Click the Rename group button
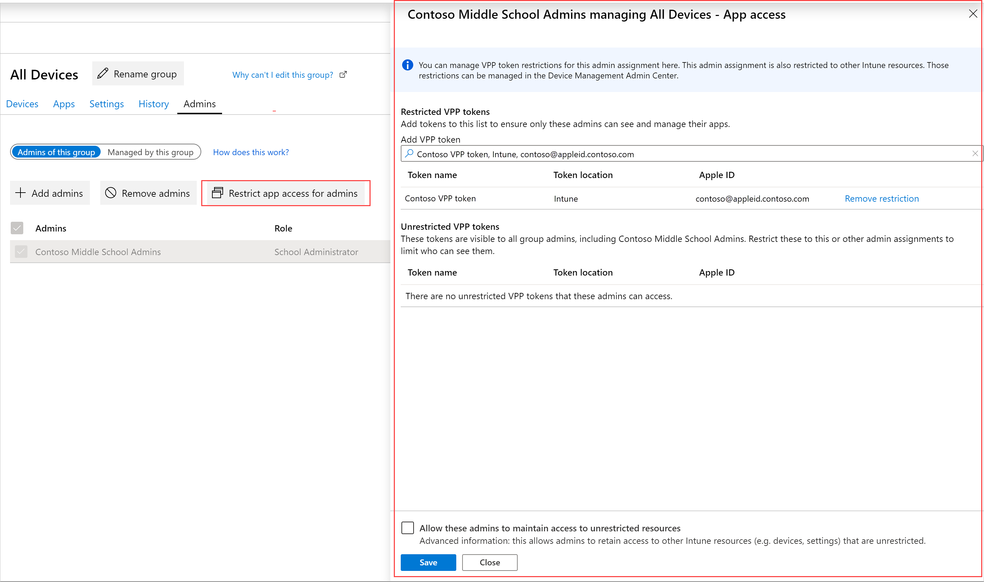Viewport: 984px width, 582px height. pyautogui.click(x=138, y=74)
